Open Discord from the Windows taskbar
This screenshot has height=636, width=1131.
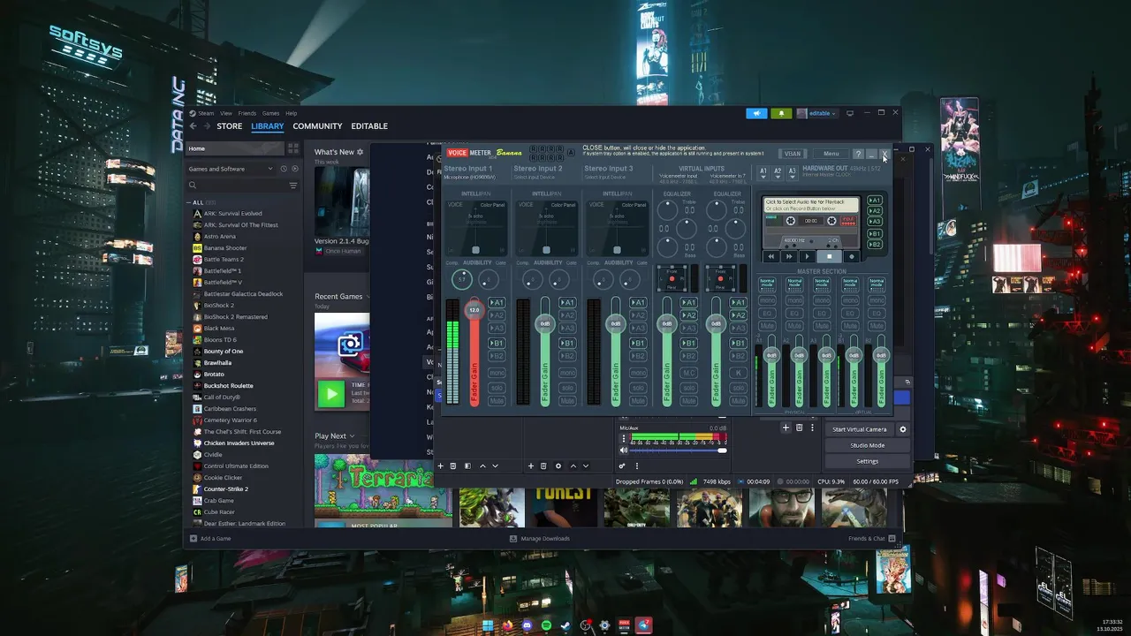[x=528, y=625]
